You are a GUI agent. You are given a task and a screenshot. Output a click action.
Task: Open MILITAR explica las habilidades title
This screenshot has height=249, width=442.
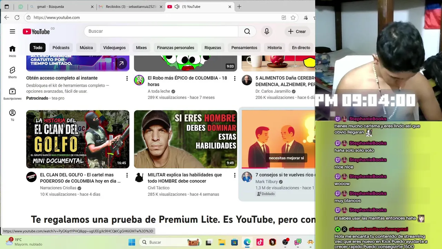pos(185,178)
